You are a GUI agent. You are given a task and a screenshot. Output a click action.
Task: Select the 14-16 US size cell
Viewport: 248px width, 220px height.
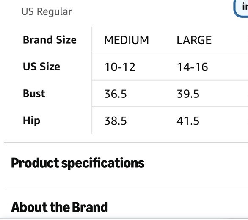coord(192,67)
